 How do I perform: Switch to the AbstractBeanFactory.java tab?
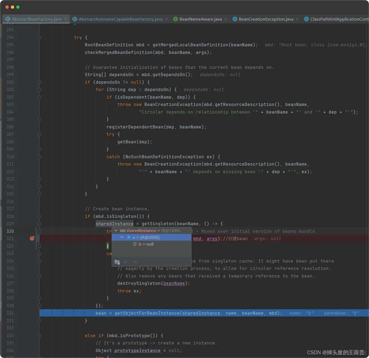tap(37, 19)
